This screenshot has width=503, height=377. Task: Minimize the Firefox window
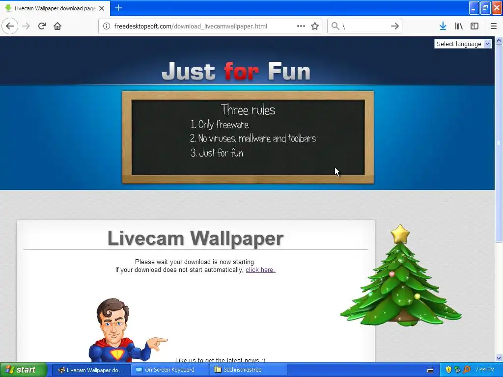click(x=474, y=8)
